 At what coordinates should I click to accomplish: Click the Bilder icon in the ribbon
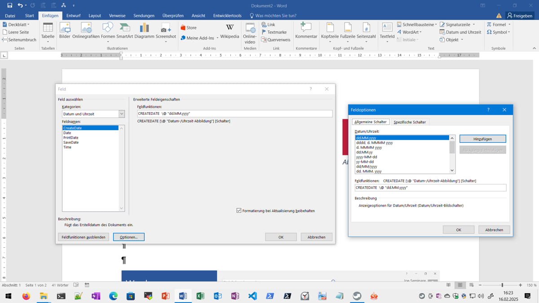point(65,31)
